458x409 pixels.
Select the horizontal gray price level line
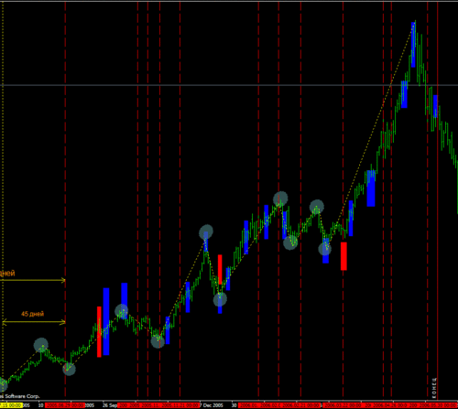click(x=229, y=85)
